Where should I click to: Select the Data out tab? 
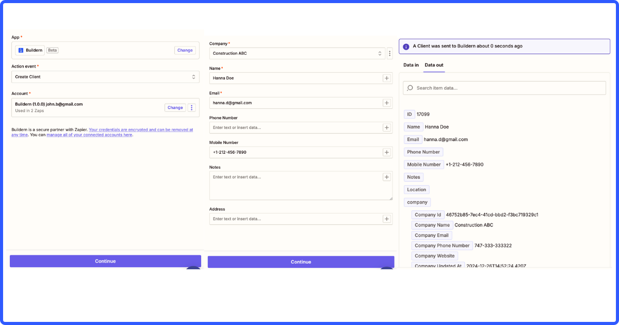(434, 65)
